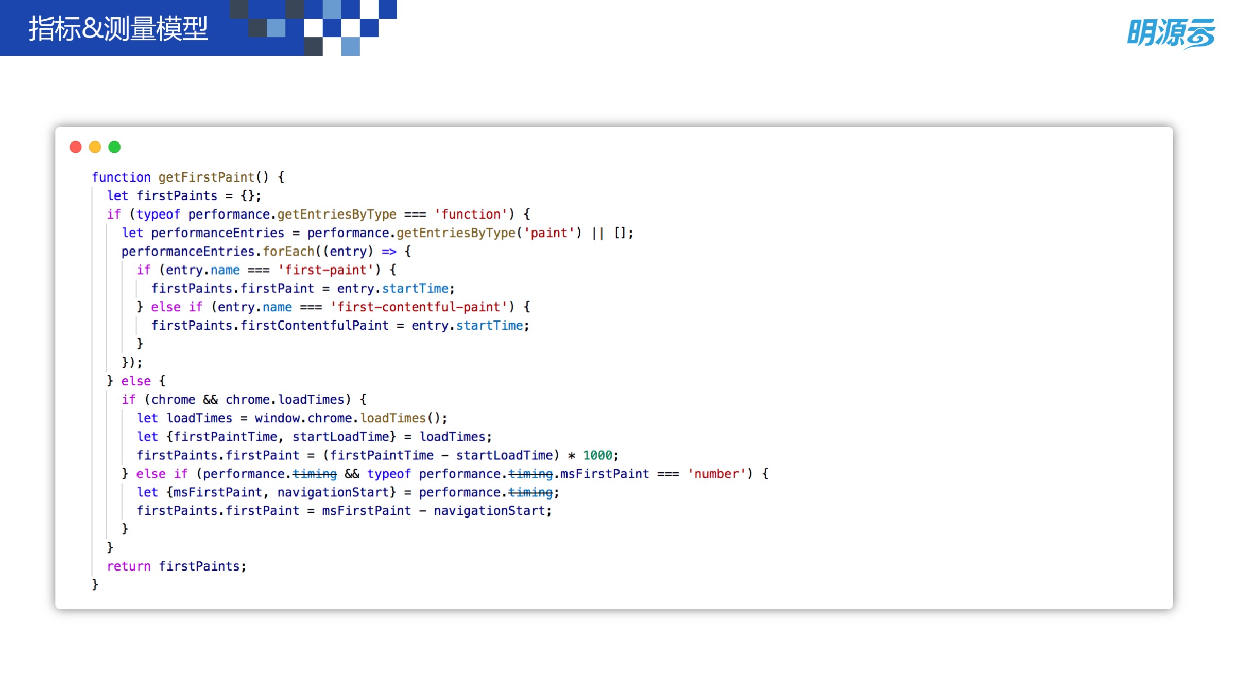Click the '} else {' line
Viewport: 1236px width, 695px height.
(136, 381)
